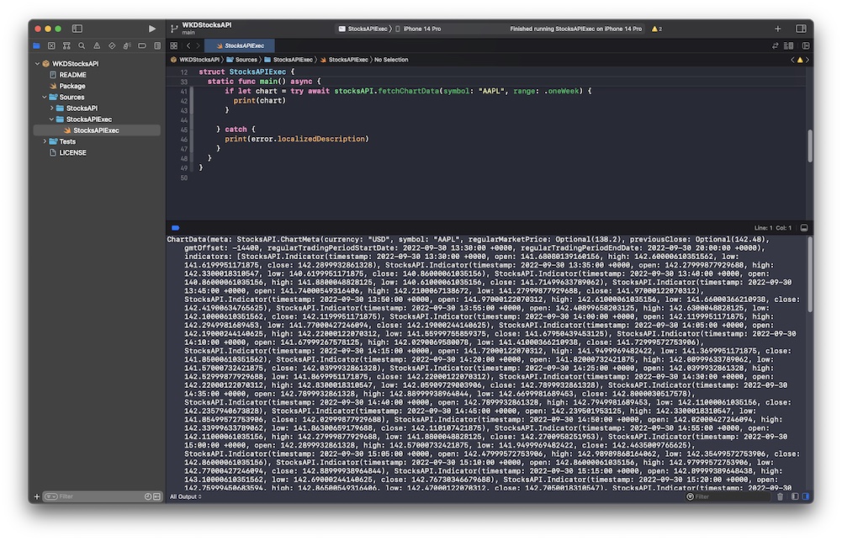Toggle the console pane view
842x541 pixels.
click(x=806, y=497)
